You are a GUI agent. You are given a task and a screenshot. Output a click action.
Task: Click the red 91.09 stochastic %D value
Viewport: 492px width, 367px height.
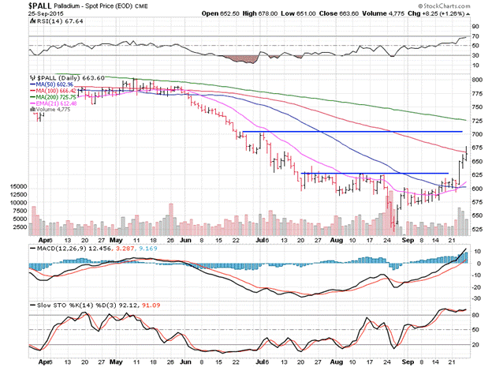click(151, 305)
